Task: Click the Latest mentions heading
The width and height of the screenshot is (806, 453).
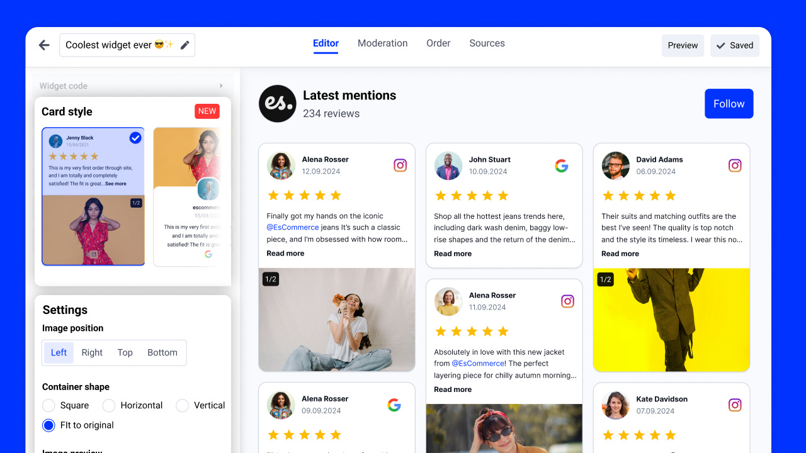Action: click(349, 96)
